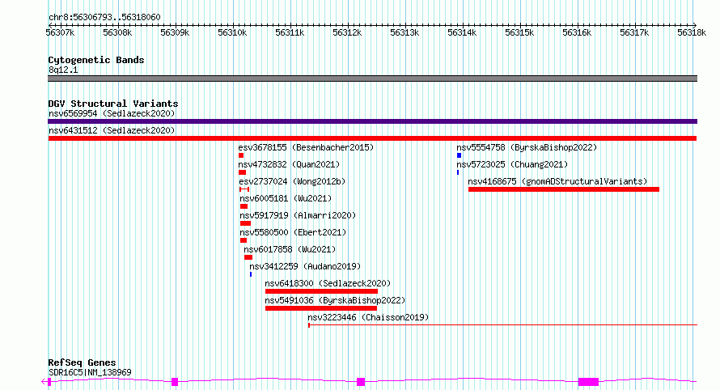This screenshot has height=390, width=720.
Task: Open the nsv5723025 (Chuang2021) label
Action: [512, 164]
